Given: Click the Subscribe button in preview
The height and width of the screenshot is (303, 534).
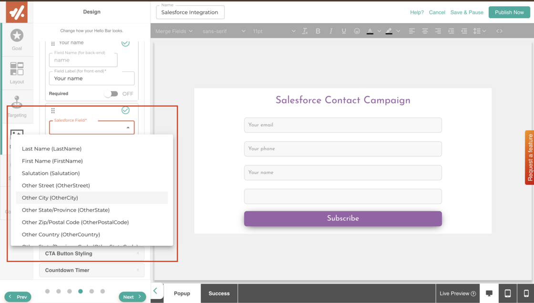Looking at the screenshot, I should point(343,219).
